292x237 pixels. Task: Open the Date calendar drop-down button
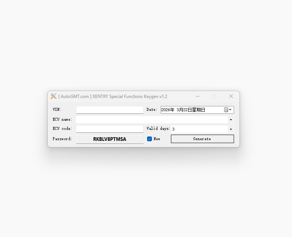228,110
